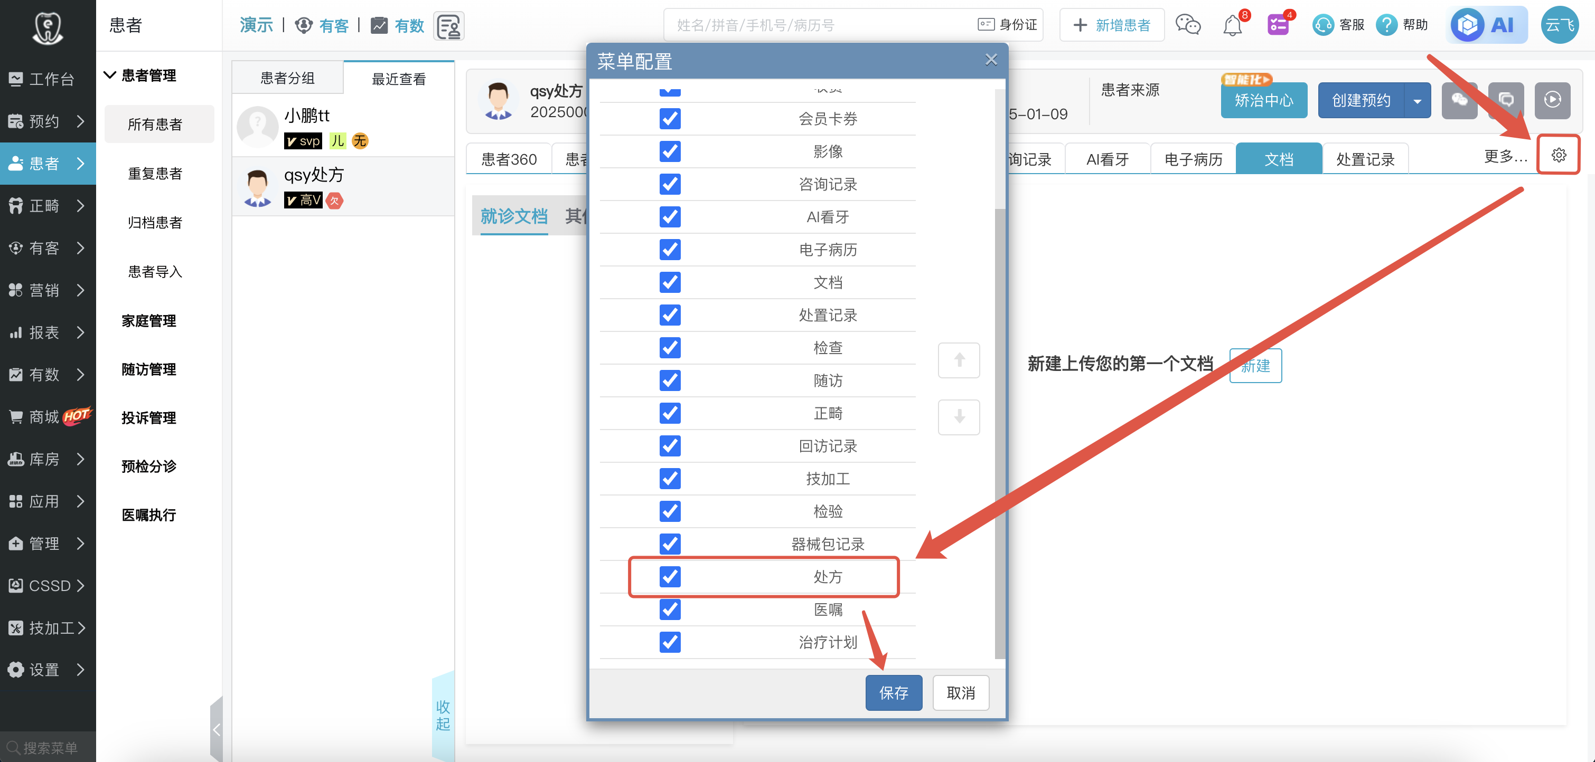Open the 帮助 help icon

(1402, 25)
